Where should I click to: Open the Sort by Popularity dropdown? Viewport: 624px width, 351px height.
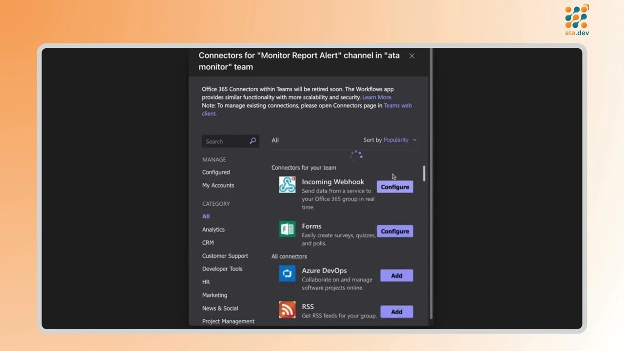click(396, 140)
